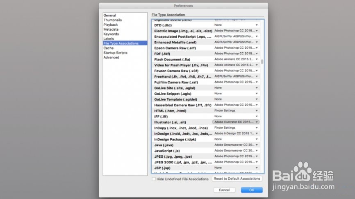Select the DTD (.dtd) label
This screenshot has width=355, height=199.
click(x=163, y=25)
